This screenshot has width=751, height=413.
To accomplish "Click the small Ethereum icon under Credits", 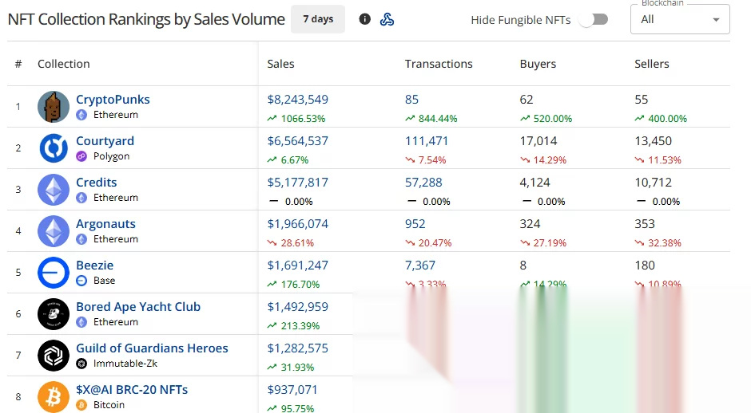I will tap(82, 198).
